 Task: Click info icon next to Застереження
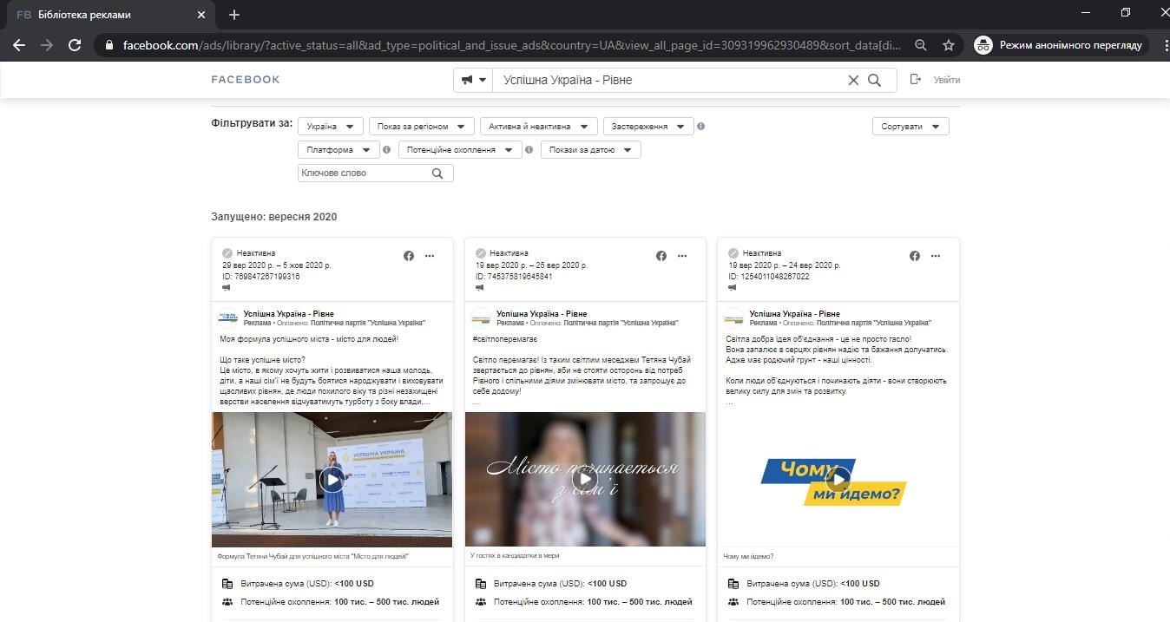(701, 127)
